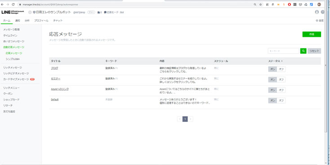Select 応答メッセージ sidebar subitem
The height and width of the screenshot is (165, 330).
14,53
